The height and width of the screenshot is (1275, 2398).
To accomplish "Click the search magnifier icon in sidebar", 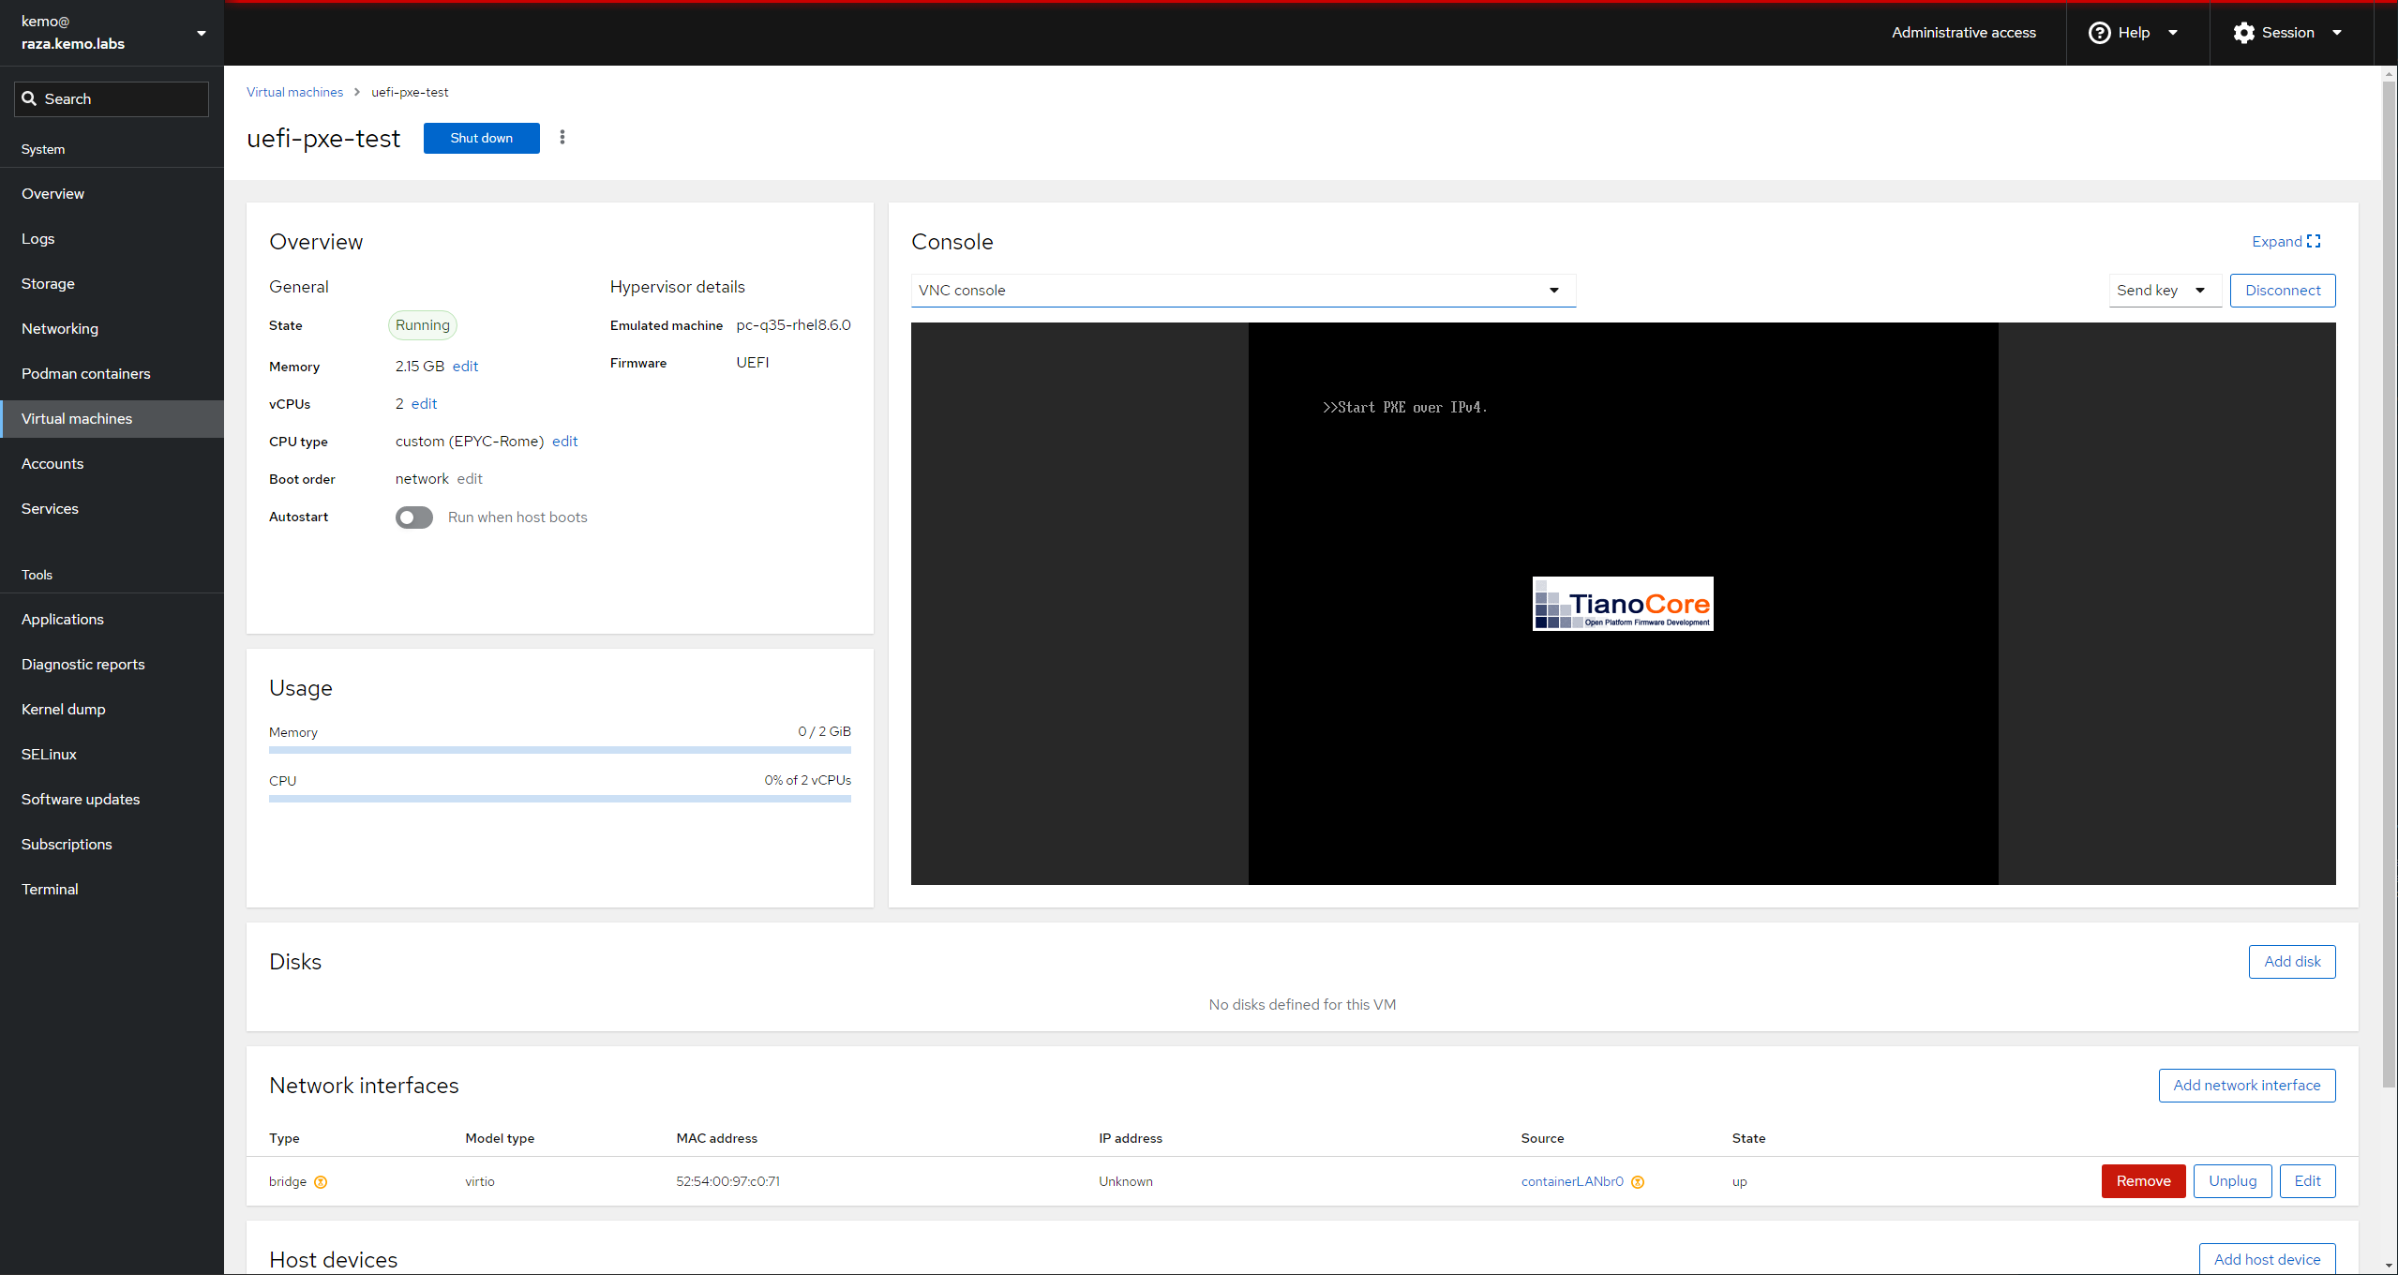I will (29, 98).
